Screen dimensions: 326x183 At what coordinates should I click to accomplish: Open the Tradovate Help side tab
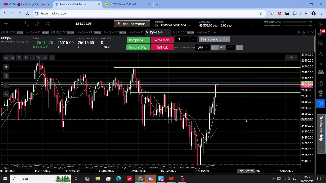(321, 129)
